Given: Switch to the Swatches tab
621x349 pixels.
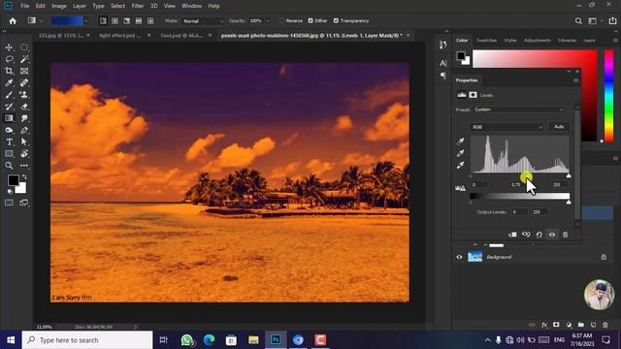Looking at the screenshot, I should pos(486,41).
